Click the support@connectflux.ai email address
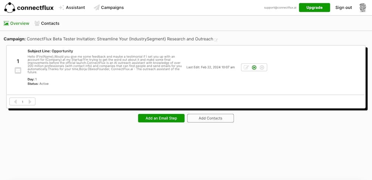The width and height of the screenshot is (372, 180). click(280, 8)
